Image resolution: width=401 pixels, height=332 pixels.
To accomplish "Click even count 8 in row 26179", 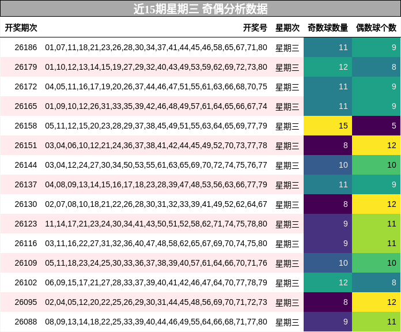I will (376, 67).
